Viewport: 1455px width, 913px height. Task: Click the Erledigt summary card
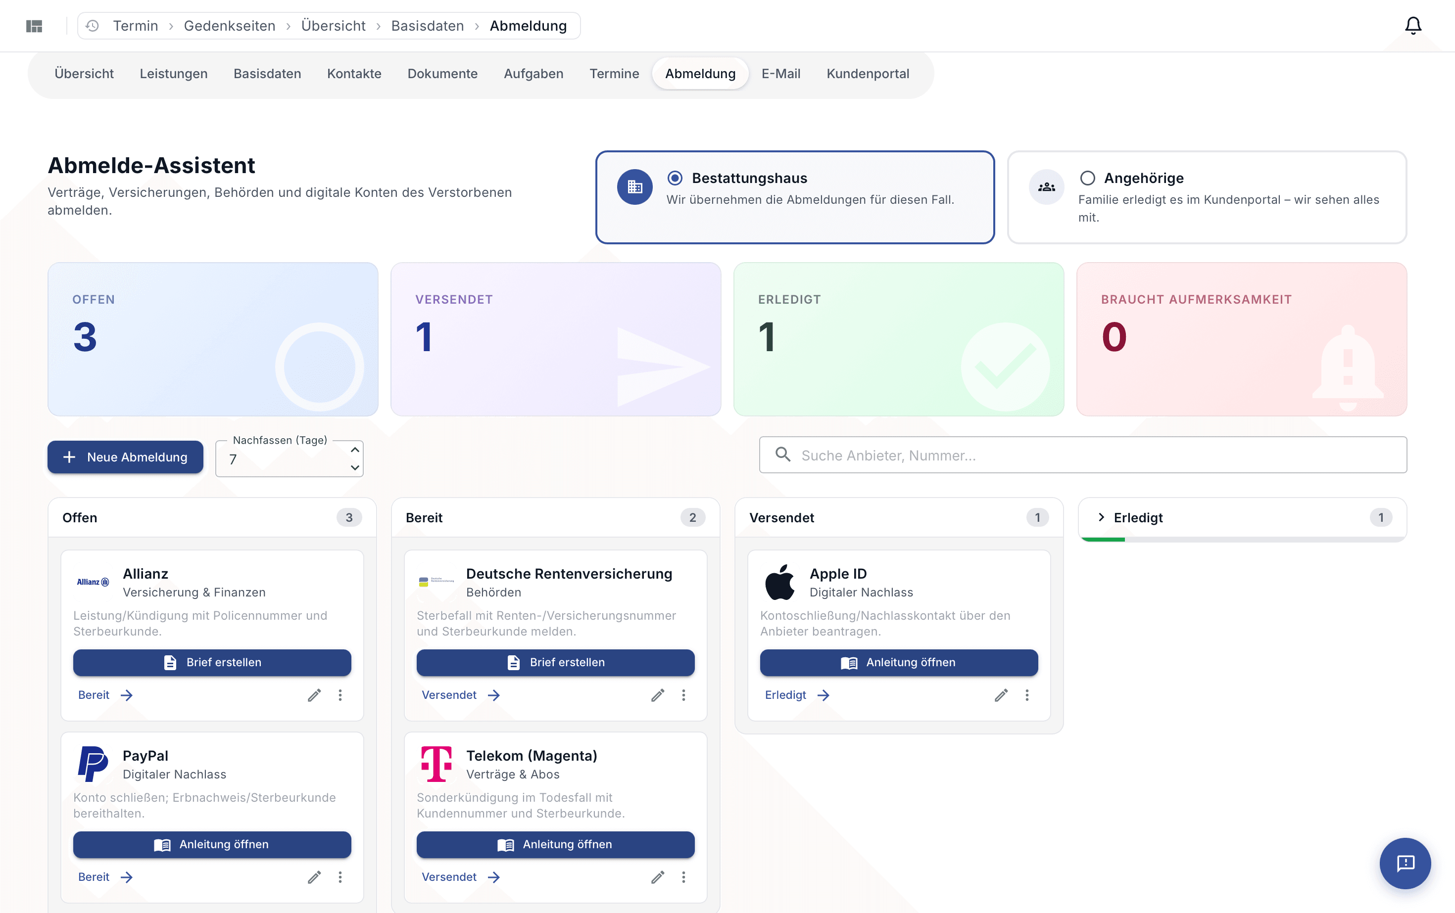click(899, 339)
